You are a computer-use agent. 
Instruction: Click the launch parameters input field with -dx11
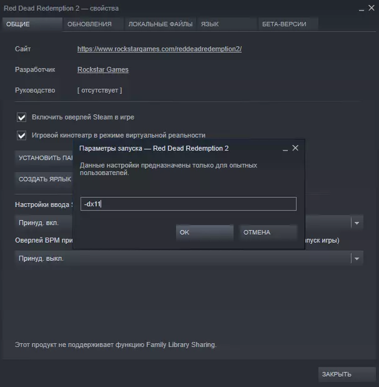[x=189, y=204]
